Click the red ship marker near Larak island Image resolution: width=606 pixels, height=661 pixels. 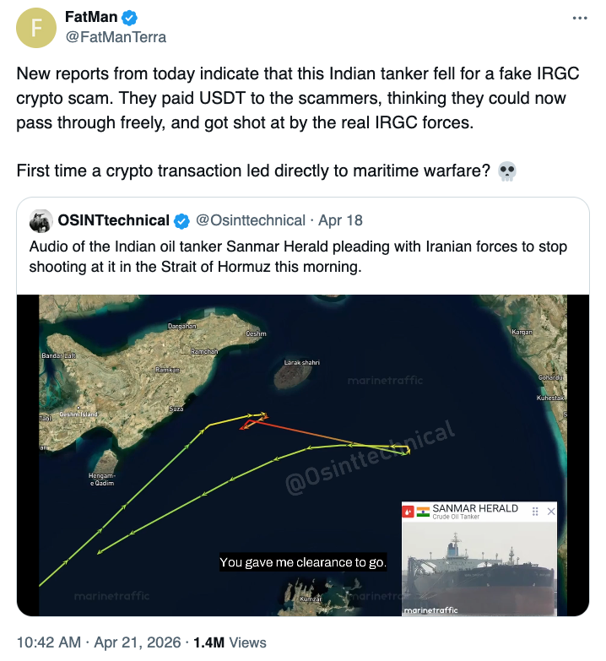point(243,426)
